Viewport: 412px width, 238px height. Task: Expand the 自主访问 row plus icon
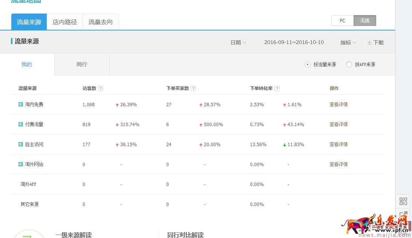(x=21, y=144)
